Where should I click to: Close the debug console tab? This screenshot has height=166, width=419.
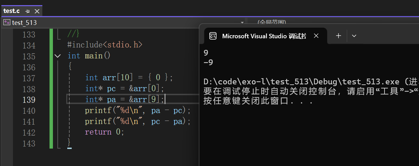[316, 36]
